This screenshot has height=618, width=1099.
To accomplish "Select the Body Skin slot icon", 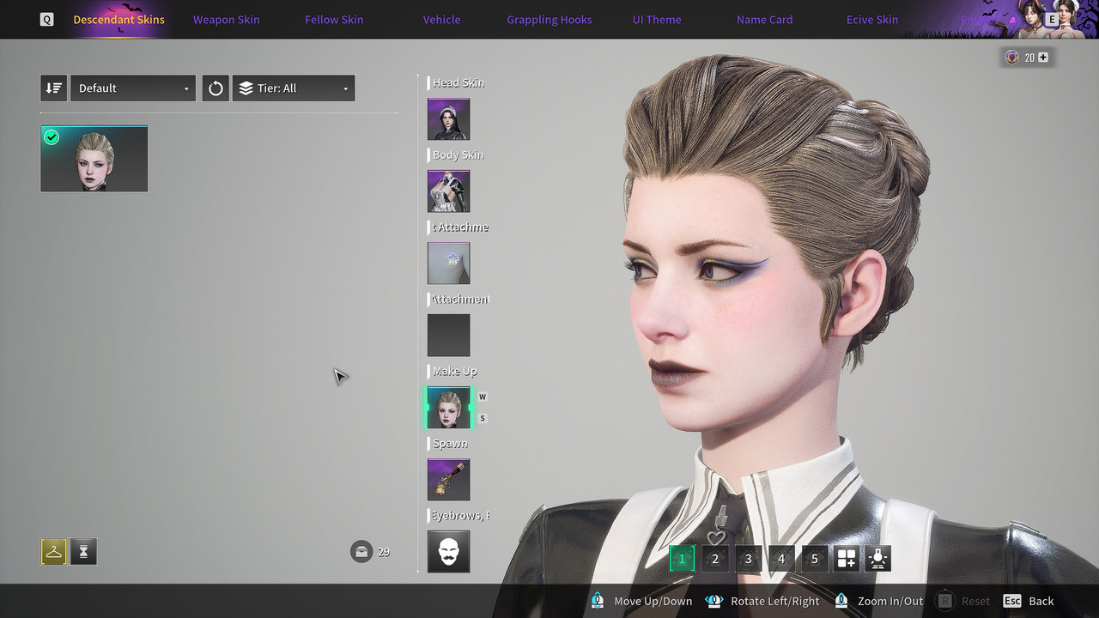I will (x=448, y=191).
